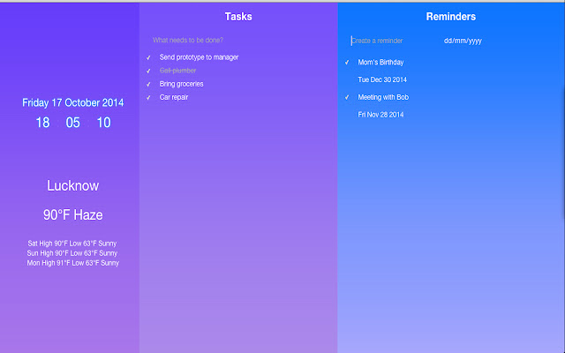Open the dd/mm/yyyy date field

point(463,41)
